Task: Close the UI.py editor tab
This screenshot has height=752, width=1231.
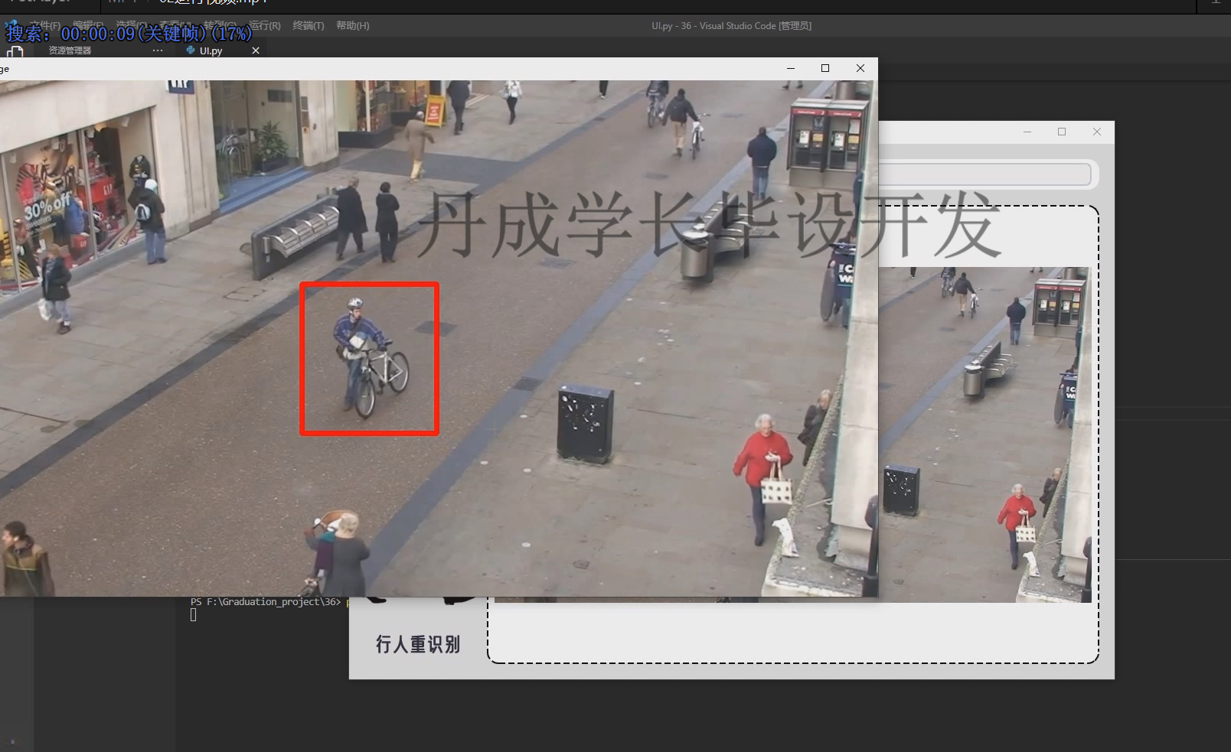Action: coord(256,50)
